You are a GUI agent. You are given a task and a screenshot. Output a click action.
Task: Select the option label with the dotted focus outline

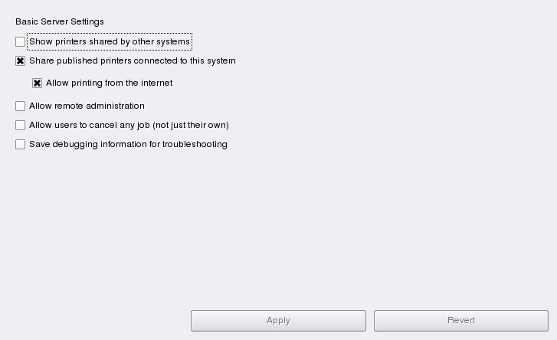(x=109, y=41)
